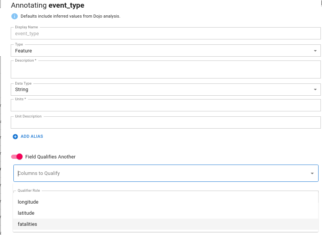Click the blue info icon near Defaults note
This screenshot has height=235, width=322.
[15, 16]
